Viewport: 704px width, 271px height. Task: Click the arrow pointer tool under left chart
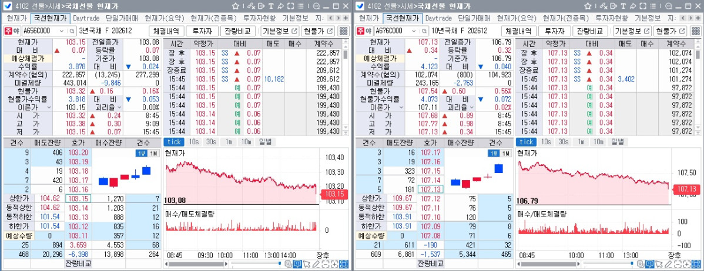[x=307, y=264]
